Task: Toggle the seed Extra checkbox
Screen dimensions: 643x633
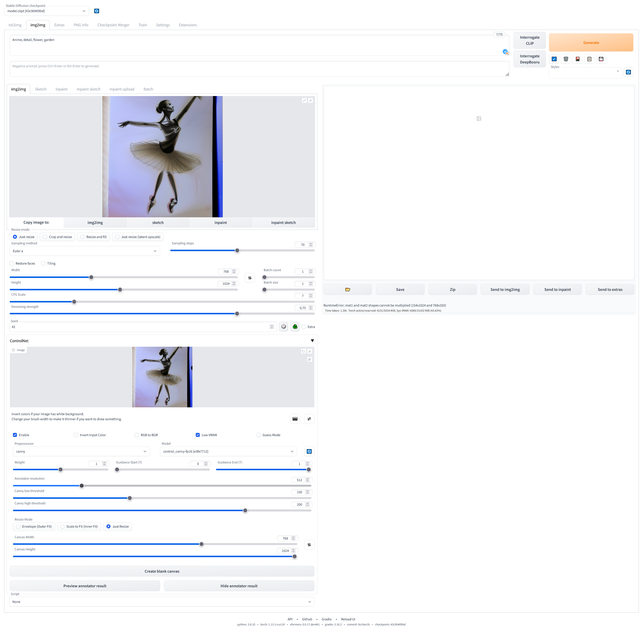Action: (304, 327)
